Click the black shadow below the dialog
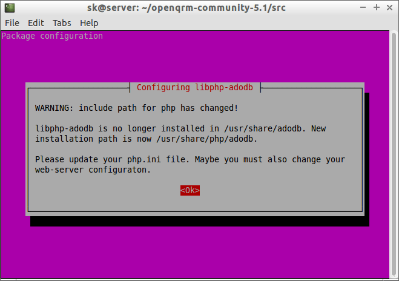Screen dimensions: 399x281 coord(200,222)
